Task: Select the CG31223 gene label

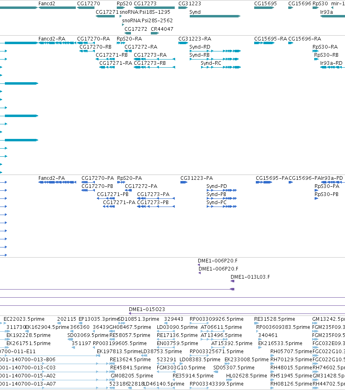Action: (190, 4)
